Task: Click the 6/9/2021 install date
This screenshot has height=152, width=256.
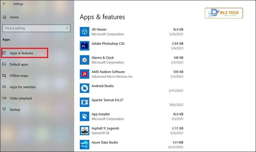Action: click(177, 133)
